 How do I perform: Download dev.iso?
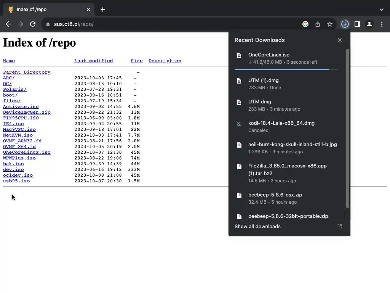coord(13,170)
